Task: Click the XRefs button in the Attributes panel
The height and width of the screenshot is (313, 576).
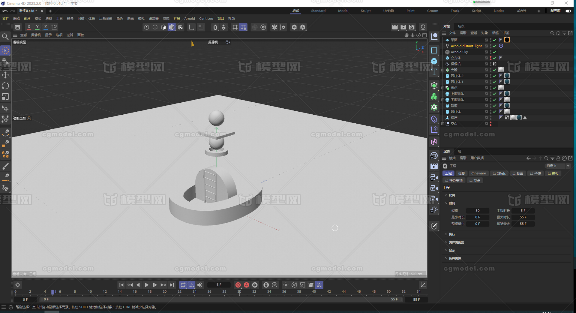Action: point(499,173)
